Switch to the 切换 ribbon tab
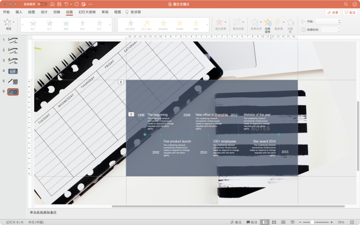This screenshot has height=225, width=360. tap(57, 12)
